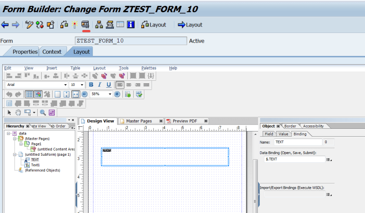Select the magnifier Zoom tool
Viewport: 365px width, 213px height.
pos(43,113)
